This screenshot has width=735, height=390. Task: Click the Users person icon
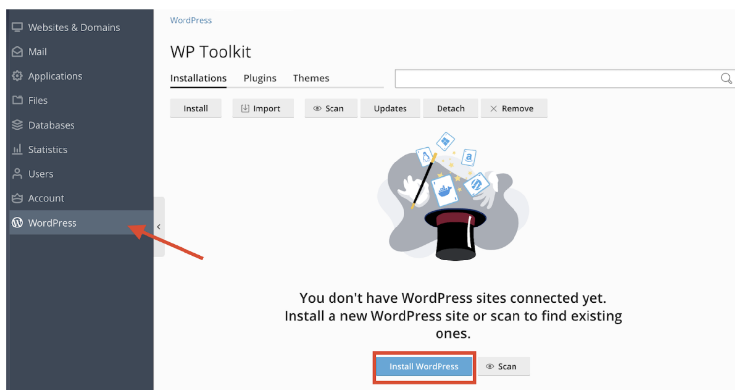click(x=18, y=174)
